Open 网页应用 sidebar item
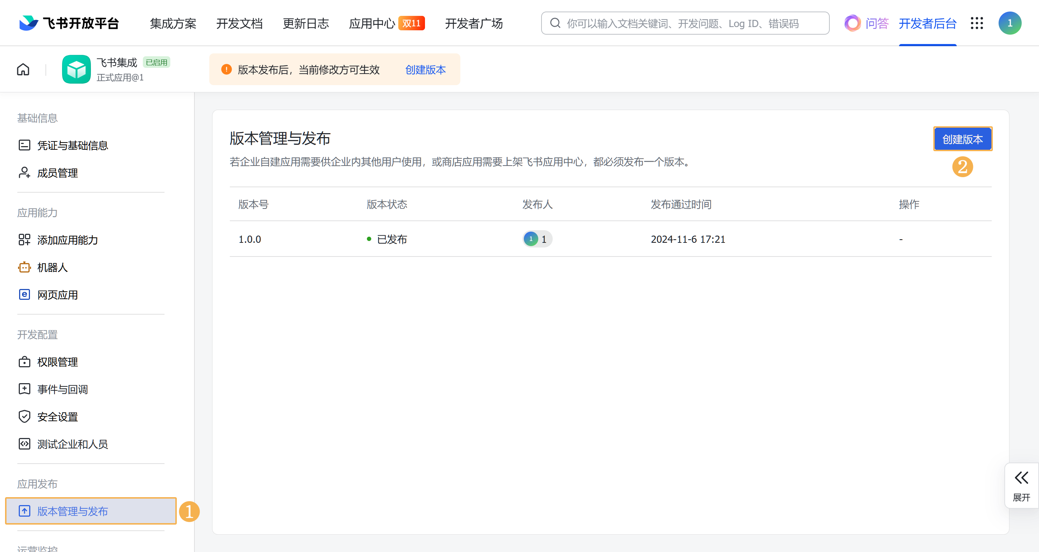1039x552 pixels. pyautogui.click(x=57, y=295)
